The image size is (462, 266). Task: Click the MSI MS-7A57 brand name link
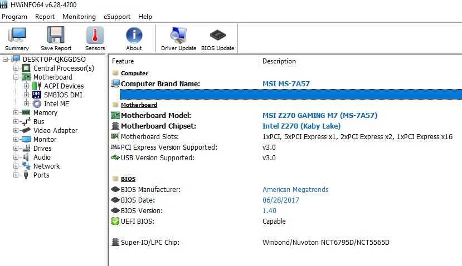[286, 83]
